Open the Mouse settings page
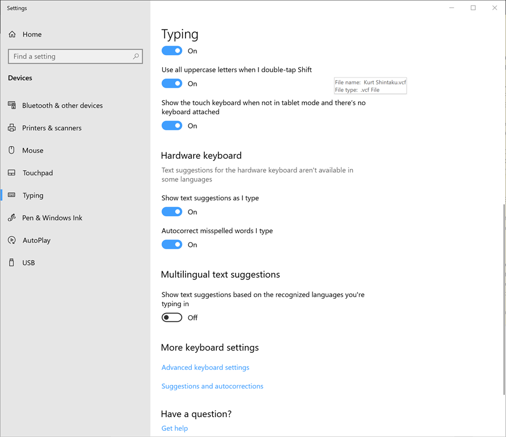The image size is (506, 437). [x=33, y=150]
